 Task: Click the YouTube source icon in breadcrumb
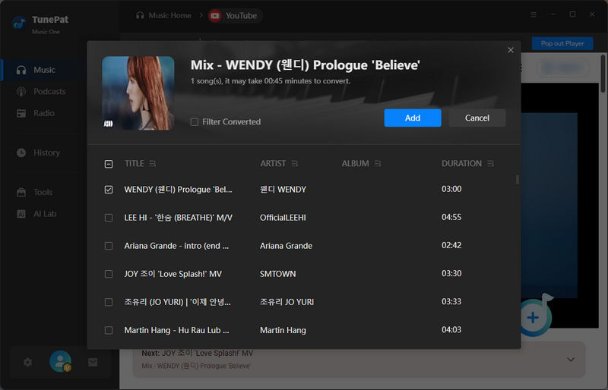(x=215, y=15)
